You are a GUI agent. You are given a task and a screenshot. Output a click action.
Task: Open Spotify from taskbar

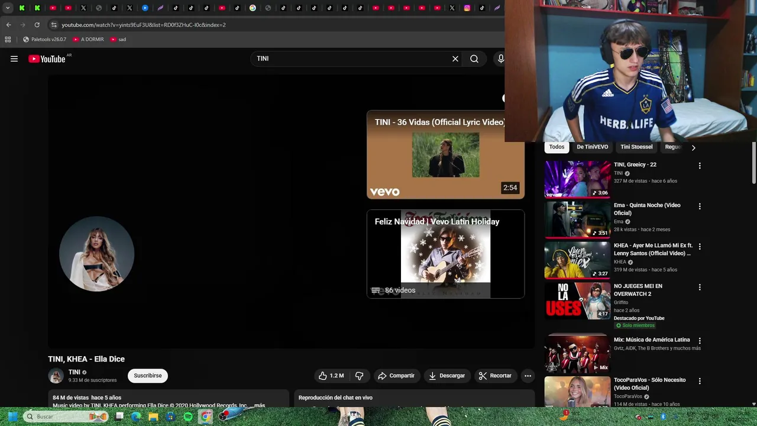[x=187, y=417]
